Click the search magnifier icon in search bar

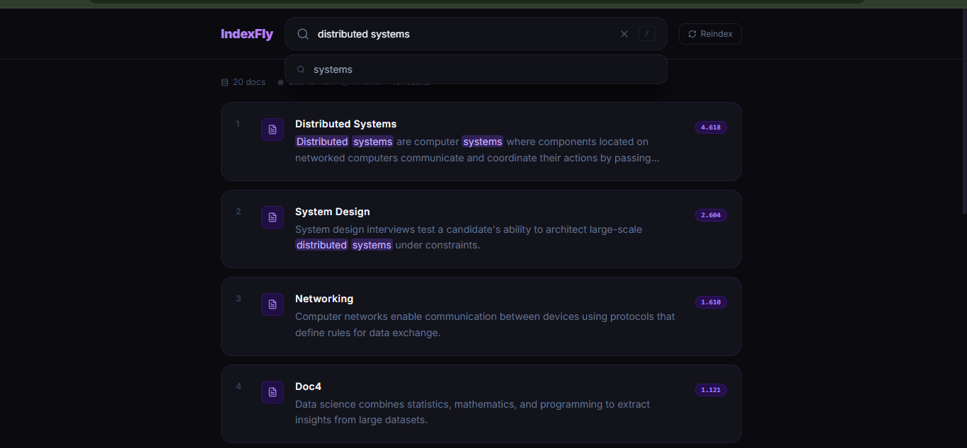pyautogui.click(x=303, y=34)
